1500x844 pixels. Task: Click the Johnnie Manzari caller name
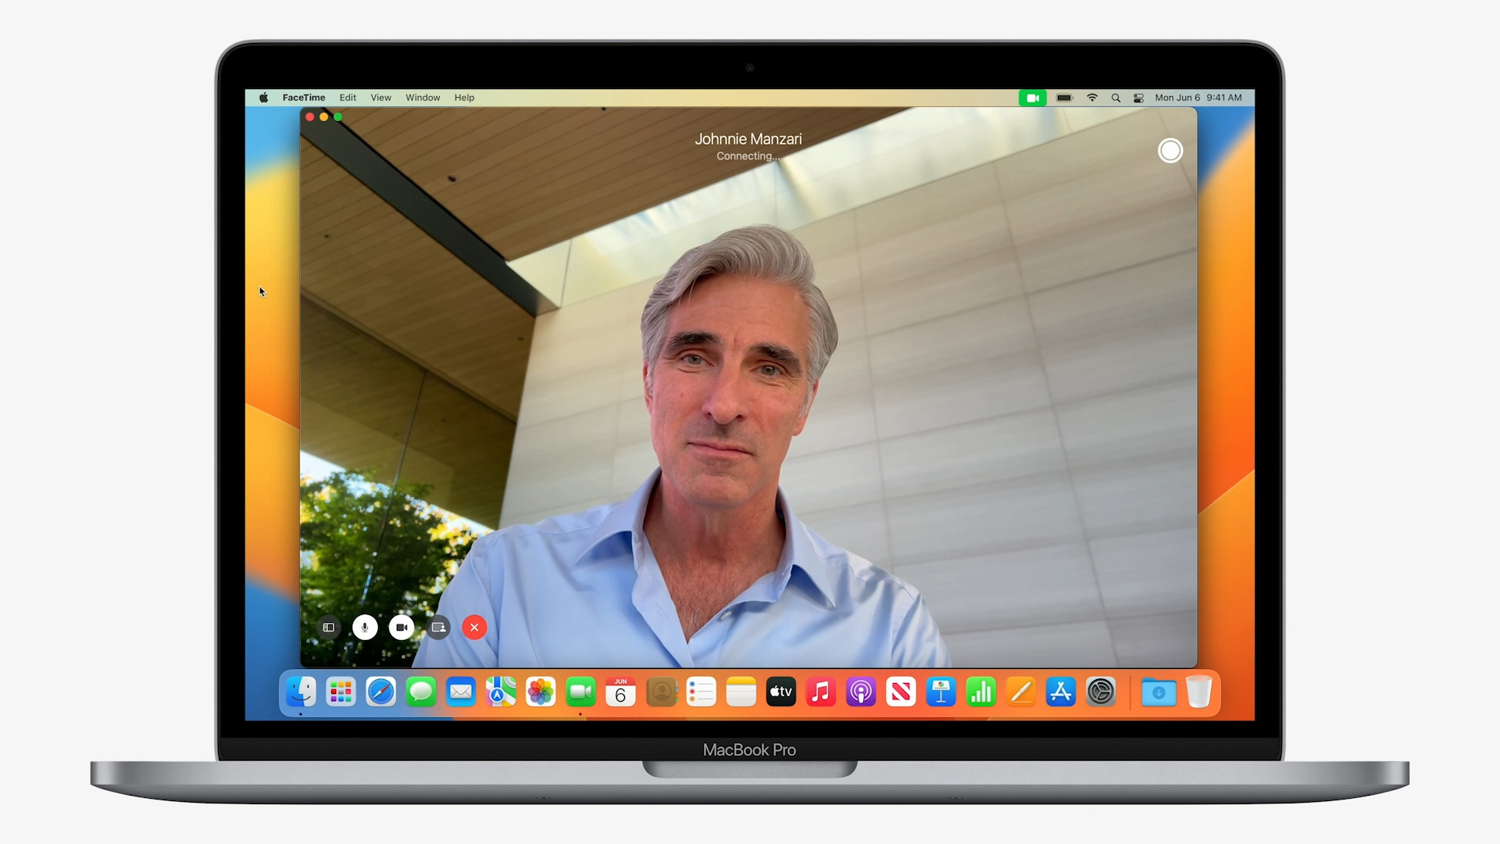coord(748,138)
